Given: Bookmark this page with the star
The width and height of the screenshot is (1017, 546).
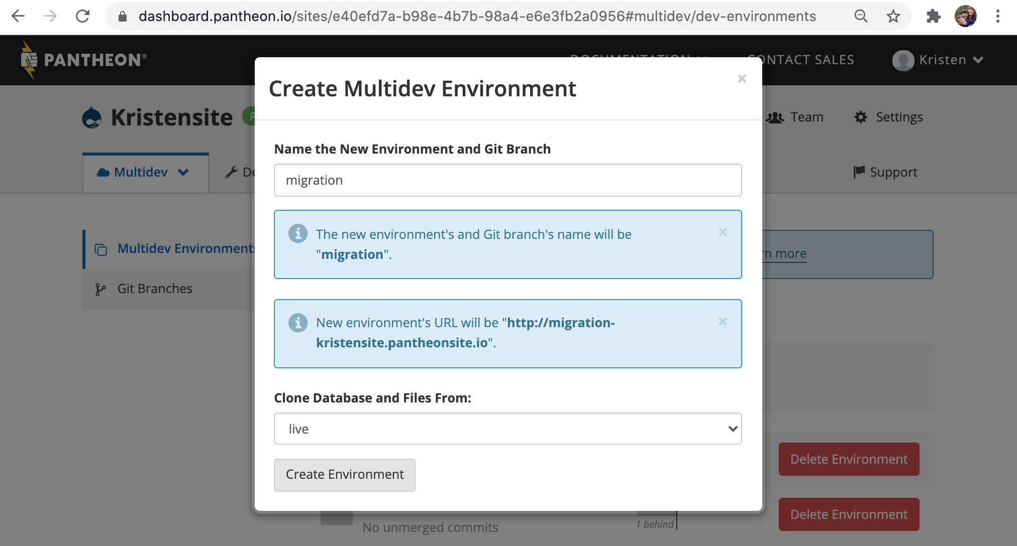Looking at the screenshot, I should tap(893, 16).
